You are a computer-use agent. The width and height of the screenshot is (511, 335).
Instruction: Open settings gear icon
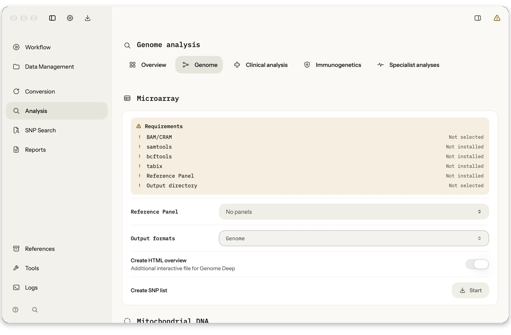(70, 18)
